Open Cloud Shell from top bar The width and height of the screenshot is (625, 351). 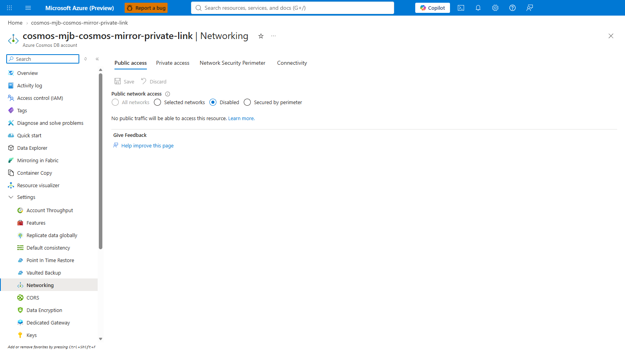click(x=461, y=8)
